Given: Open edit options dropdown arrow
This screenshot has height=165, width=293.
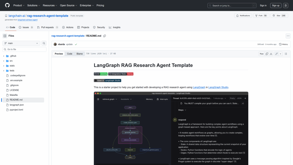Looking at the screenshot, I should [x=280, y=54].
